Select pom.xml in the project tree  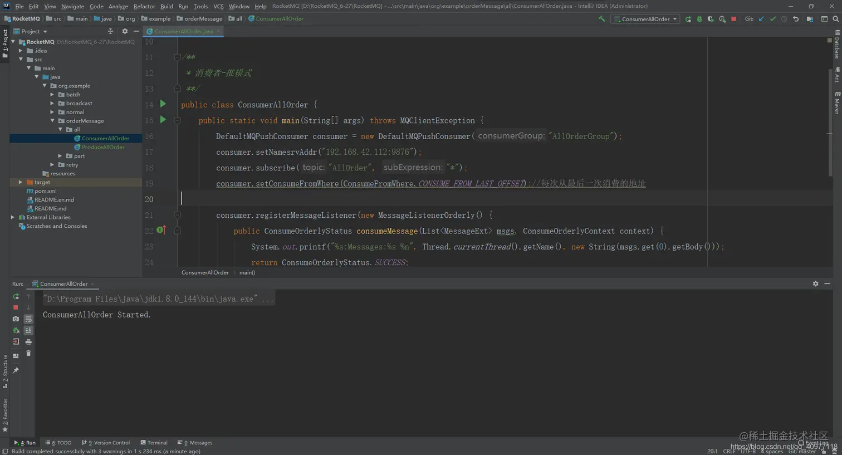click(45, 191)
